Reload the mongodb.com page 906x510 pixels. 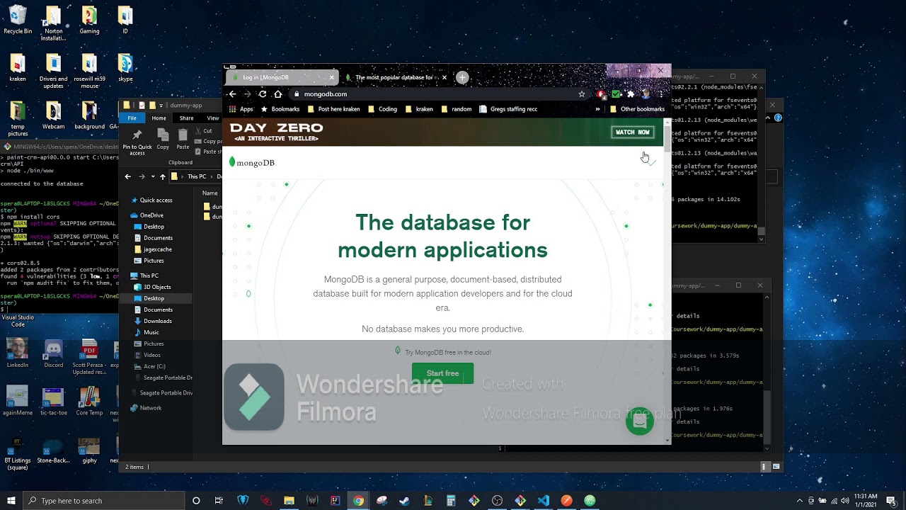coord(263,93)
